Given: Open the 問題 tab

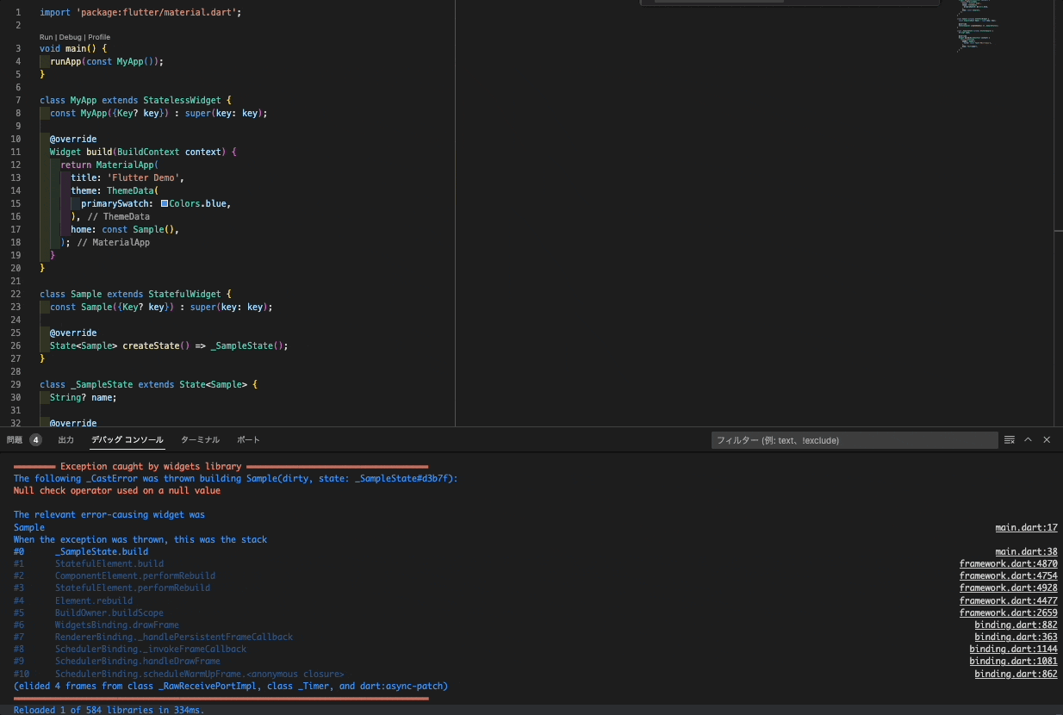Looking at the screenshot, I should tap(15, 439).
